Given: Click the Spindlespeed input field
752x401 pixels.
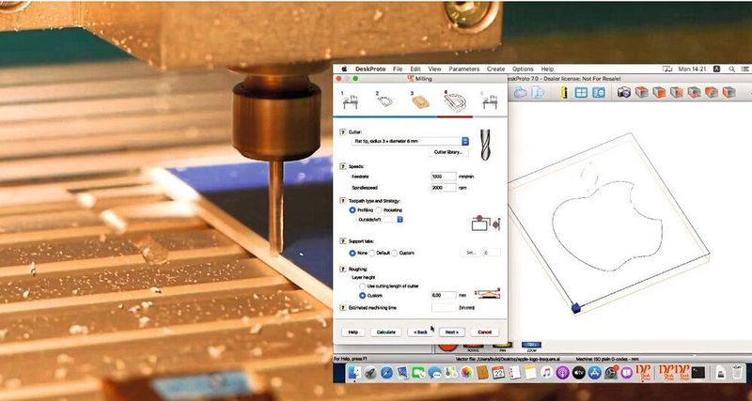Looking at the screenshot, I should point(444,187).
